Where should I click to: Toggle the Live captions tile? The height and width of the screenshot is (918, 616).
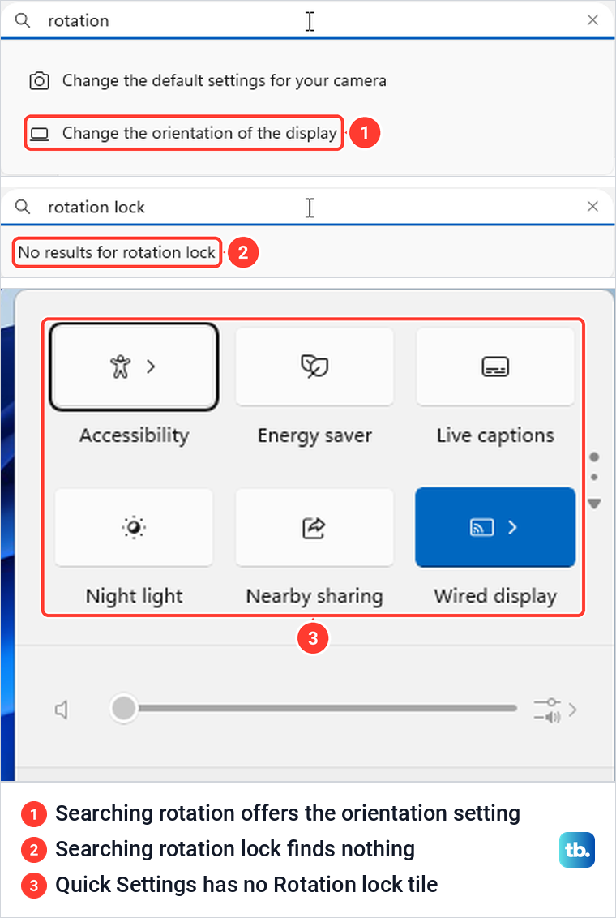pos(495,367)
